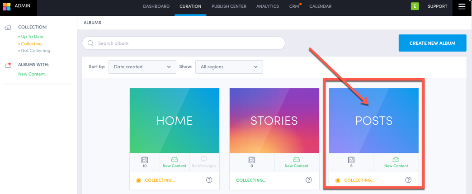Open help icon on STORIES album
The image size is (472, 194).
309,180
